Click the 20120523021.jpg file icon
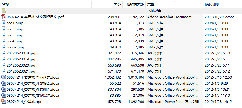 4,71
